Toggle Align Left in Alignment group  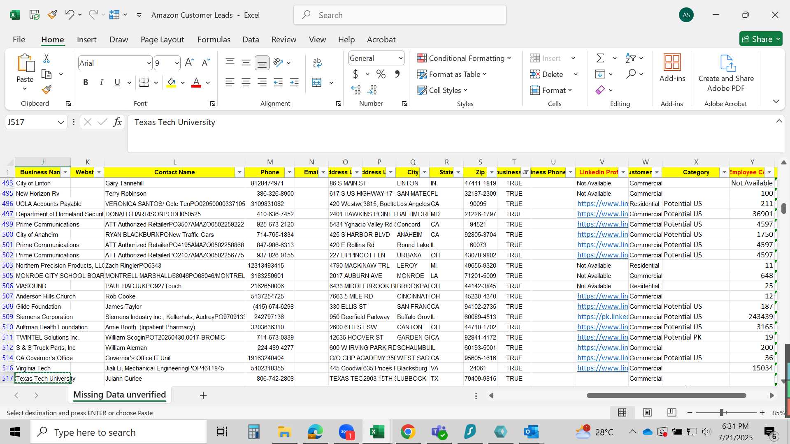230,82
